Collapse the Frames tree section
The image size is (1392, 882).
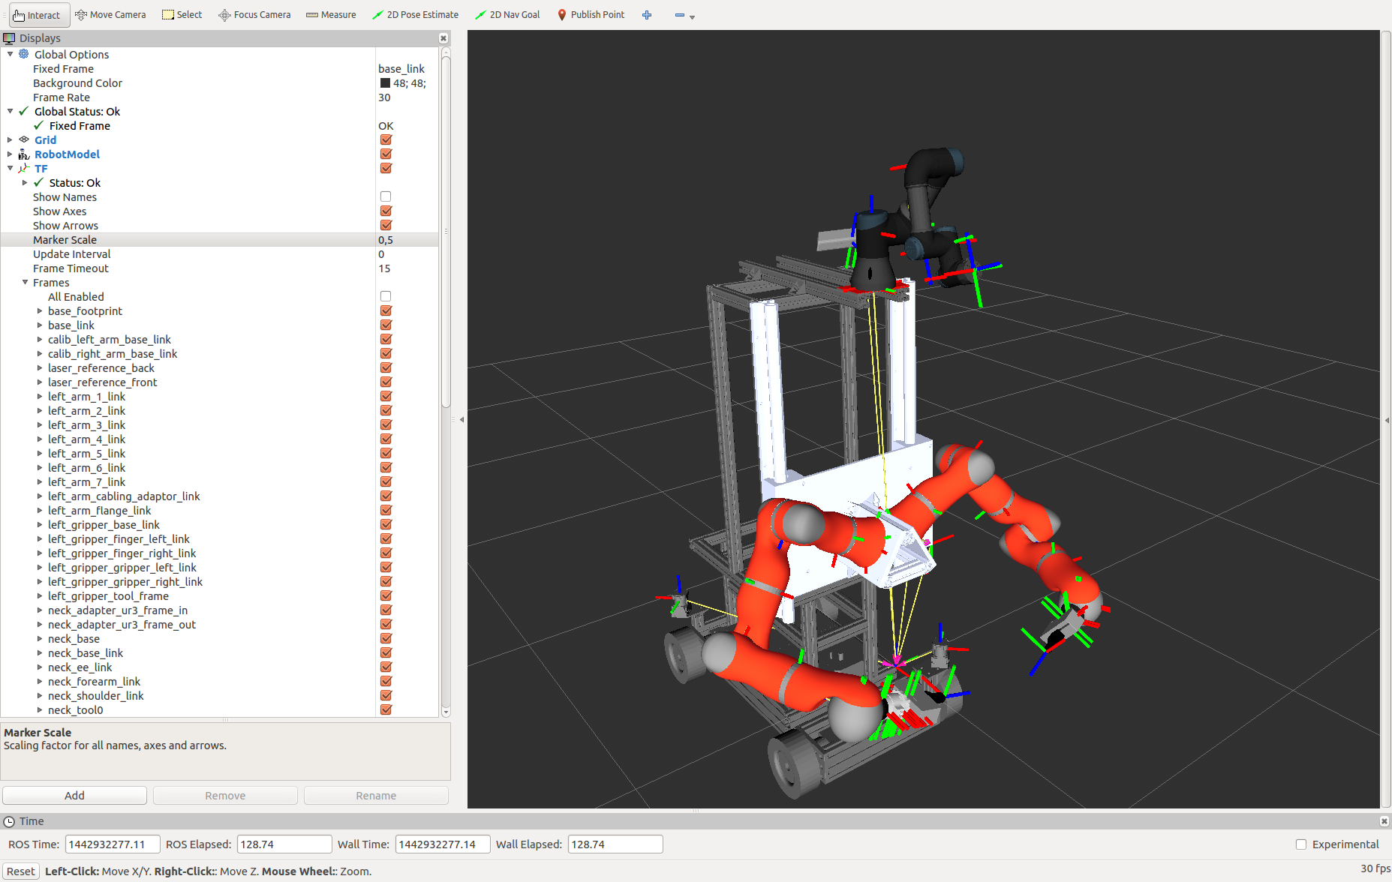[25, 283]
